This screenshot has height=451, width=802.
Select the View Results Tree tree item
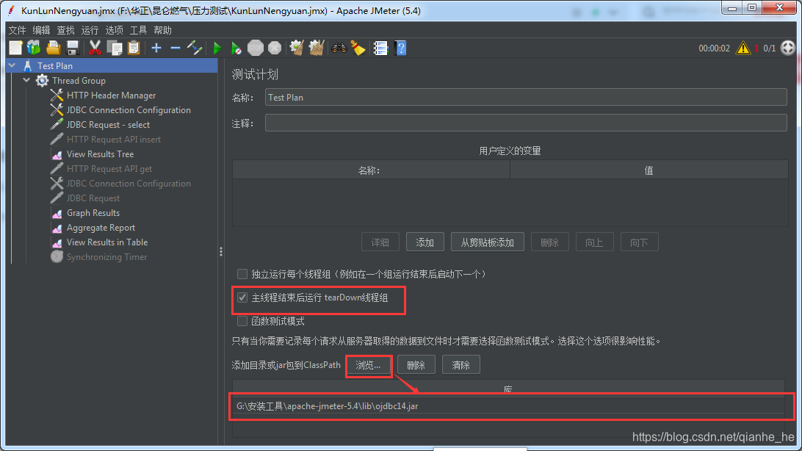(x=102, y=154)
